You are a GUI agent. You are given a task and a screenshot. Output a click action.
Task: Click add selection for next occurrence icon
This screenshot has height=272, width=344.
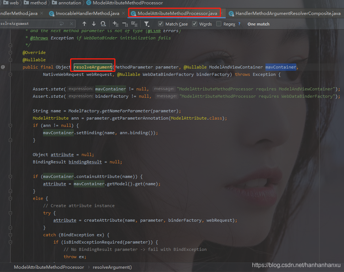click(x=115, y=24)
